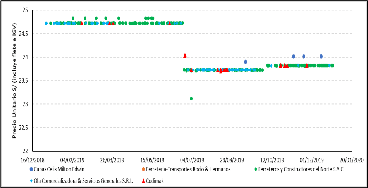The image size is (368, 188).
Task: Click the red triangle point above 24
Action: click(185, 55)
